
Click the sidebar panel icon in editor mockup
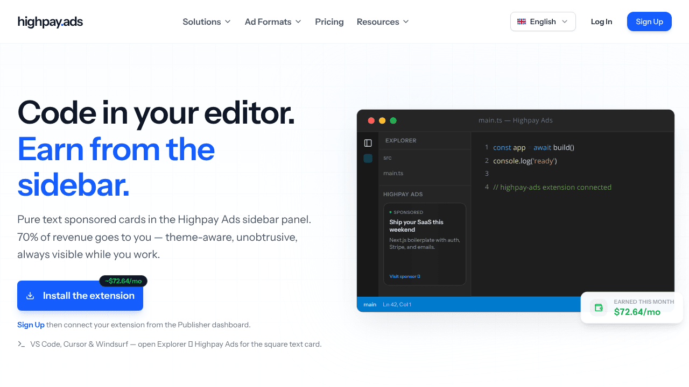click(368, 143)
